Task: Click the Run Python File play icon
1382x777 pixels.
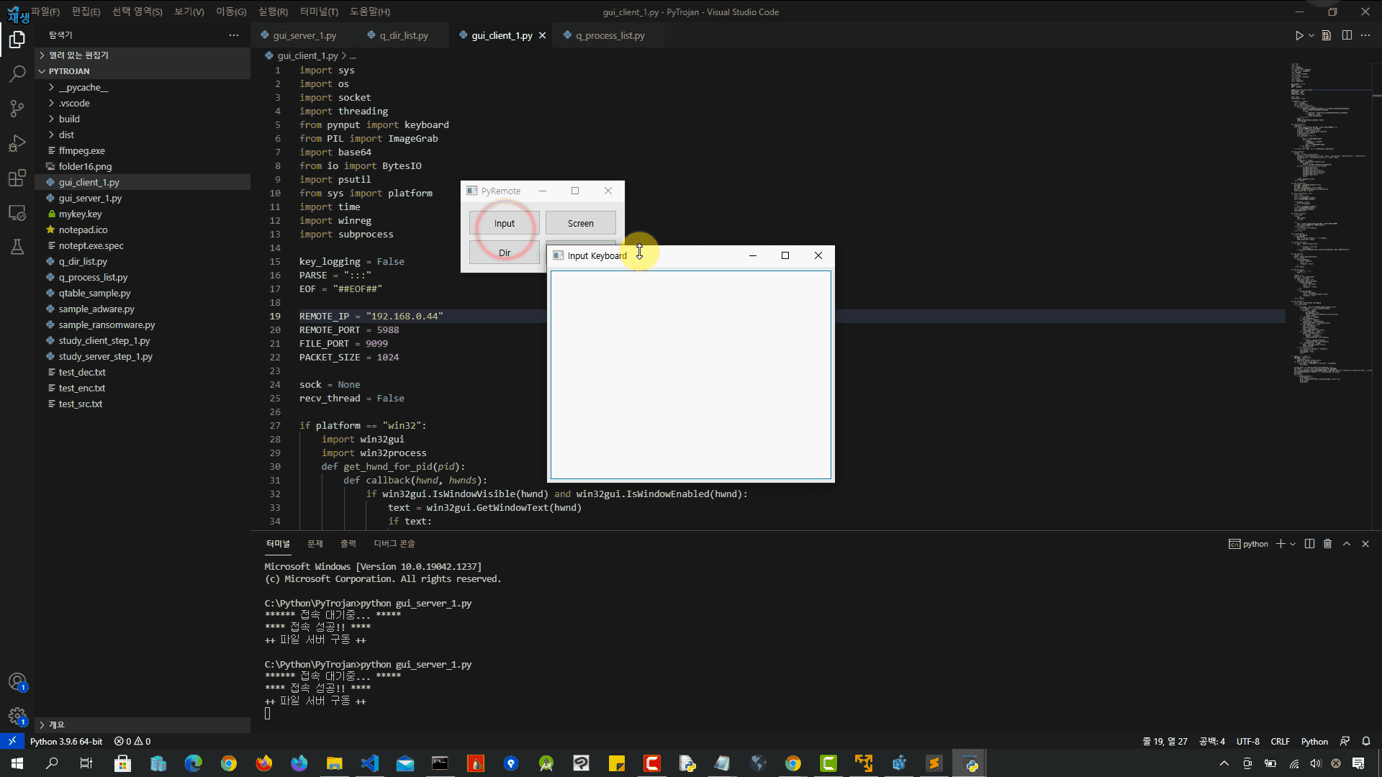Action: coord(1299,35)
